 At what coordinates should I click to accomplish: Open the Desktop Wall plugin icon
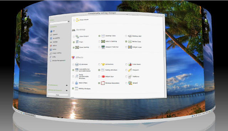coord(130,36)
